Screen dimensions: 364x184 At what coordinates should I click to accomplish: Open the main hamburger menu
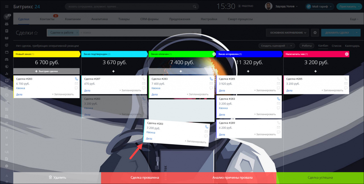click(7, 7)
